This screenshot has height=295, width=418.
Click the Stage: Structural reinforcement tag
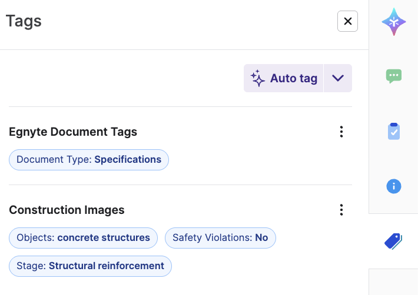pos(91,266)
